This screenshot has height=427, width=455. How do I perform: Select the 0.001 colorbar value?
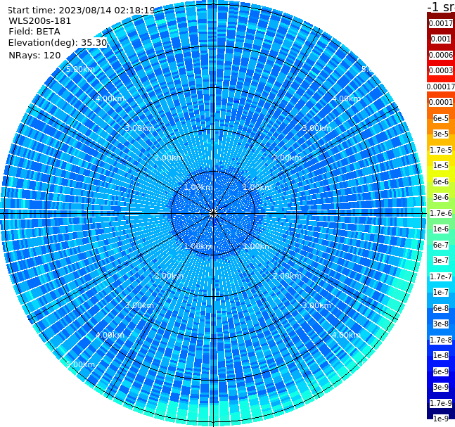pyautogui.click(x=441, y=39)
